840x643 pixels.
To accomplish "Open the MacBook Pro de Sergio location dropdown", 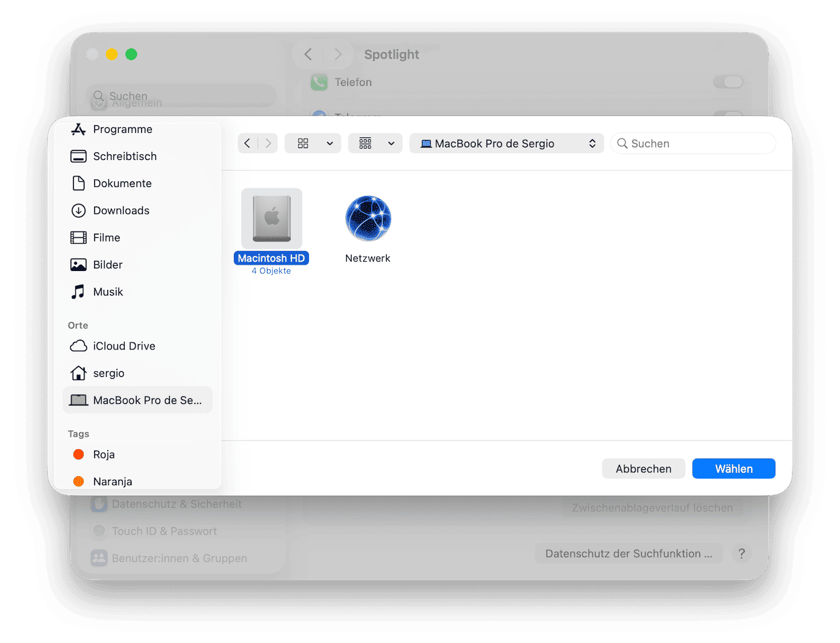I will click(x=506, y=143).
